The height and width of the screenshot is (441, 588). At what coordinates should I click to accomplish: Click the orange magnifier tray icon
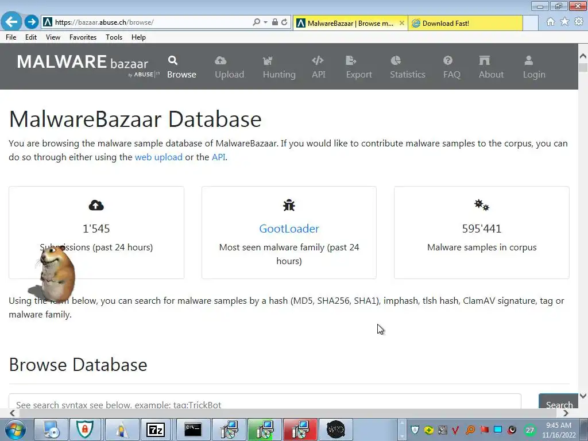click(x=470, y=430)
